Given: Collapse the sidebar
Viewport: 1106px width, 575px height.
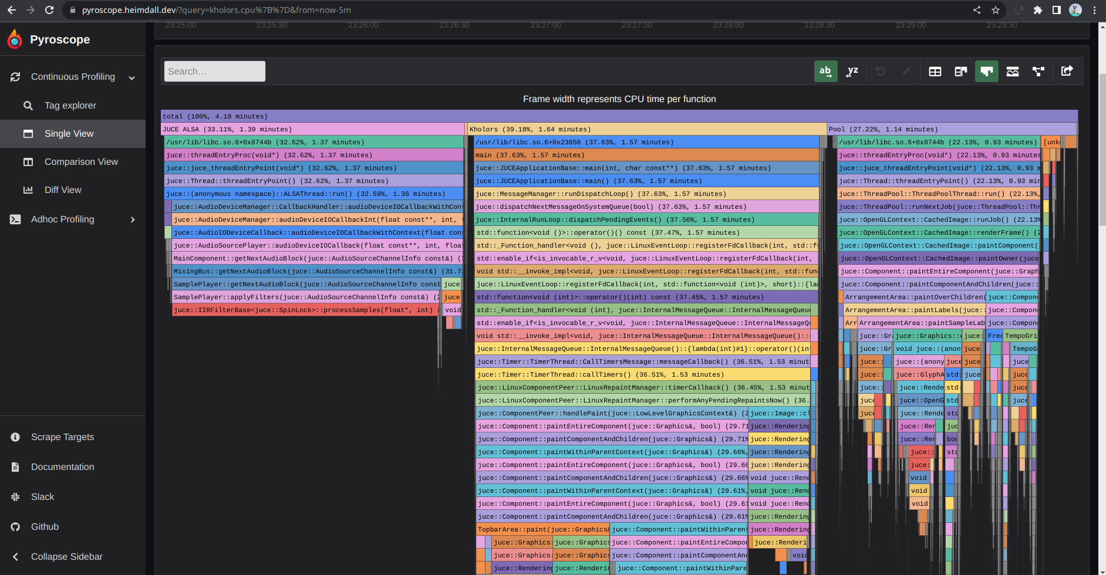Looking at the screenshot, I should 66,556.
